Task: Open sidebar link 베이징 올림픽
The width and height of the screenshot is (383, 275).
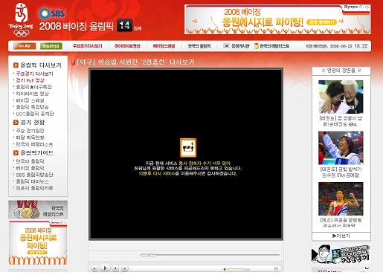Action: tap(30, 168)
